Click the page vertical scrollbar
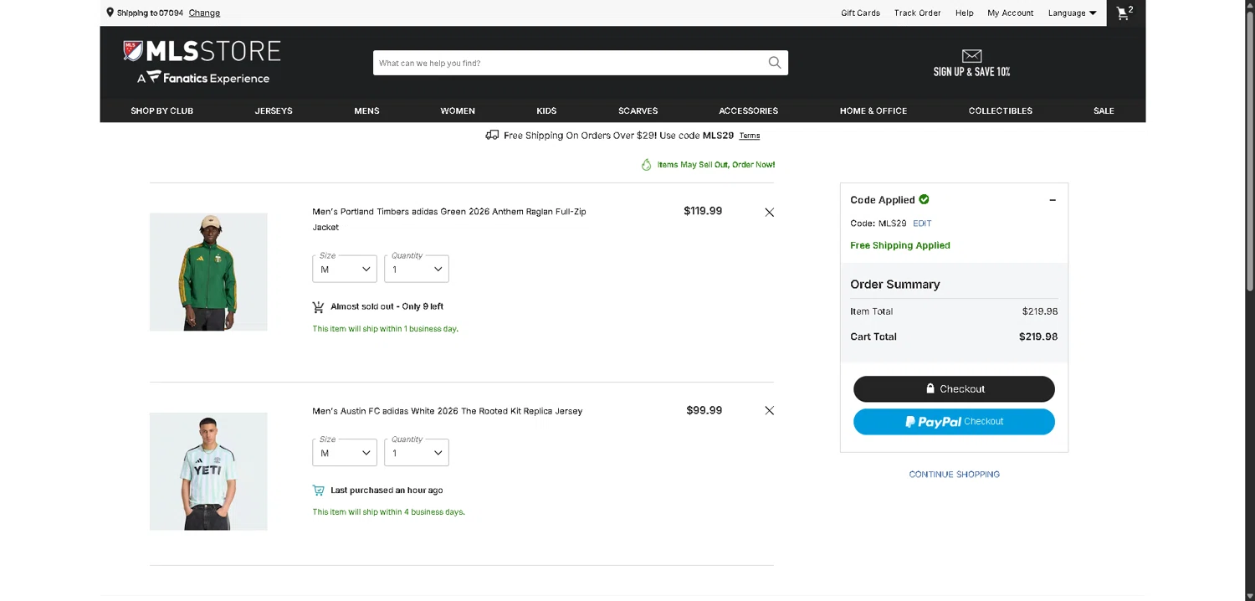1255x601 pixels. click(1250, 151)
